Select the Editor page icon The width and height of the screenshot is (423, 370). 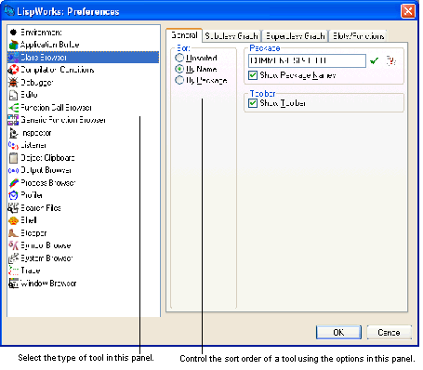tap(13, 95)
